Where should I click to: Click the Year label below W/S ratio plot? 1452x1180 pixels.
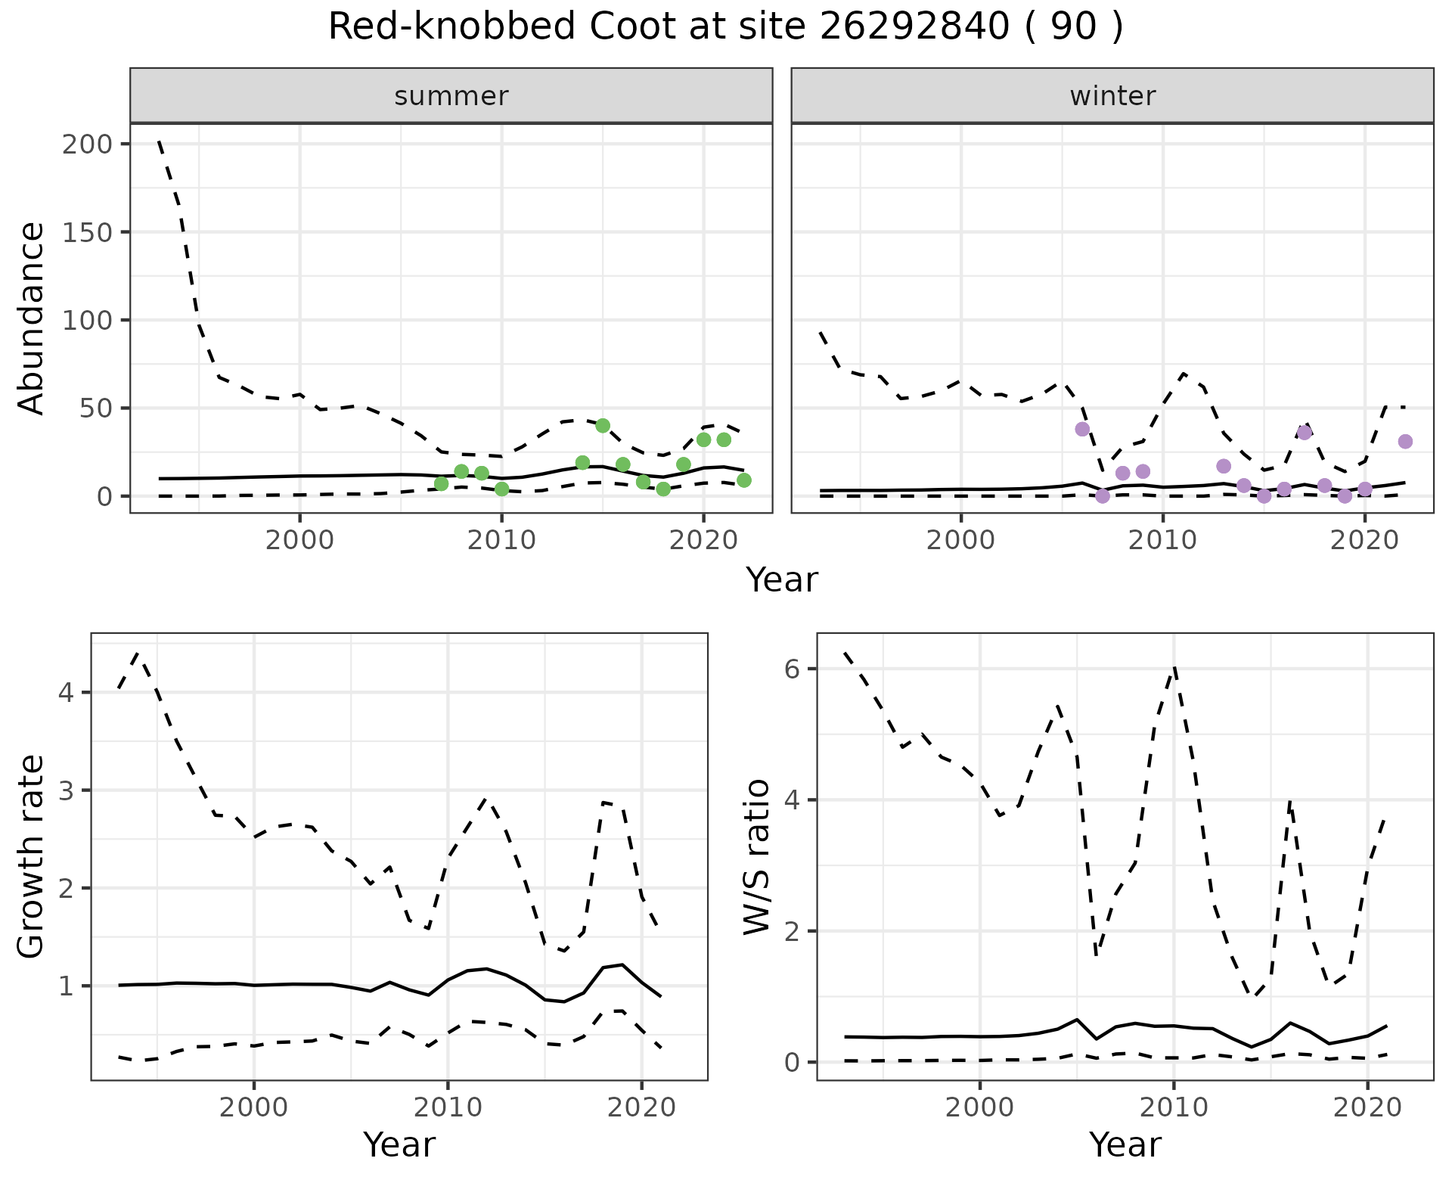click(1125, 1145)
